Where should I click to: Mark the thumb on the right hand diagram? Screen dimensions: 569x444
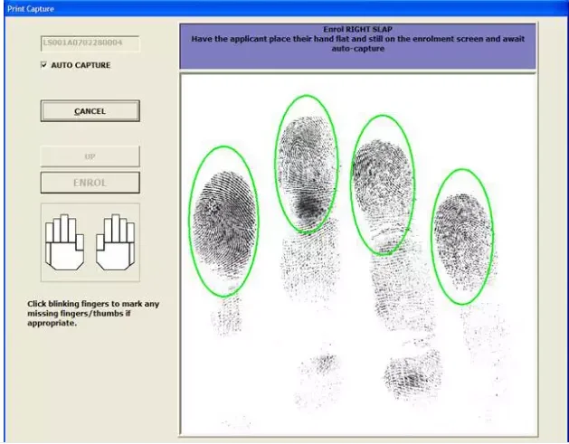pos(99,241)
